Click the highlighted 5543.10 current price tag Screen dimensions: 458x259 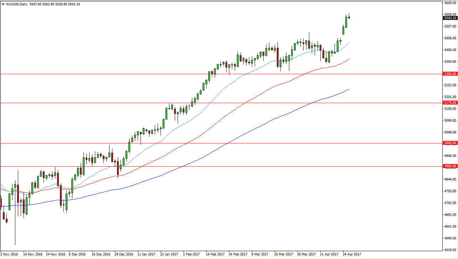tap(449, 18)
